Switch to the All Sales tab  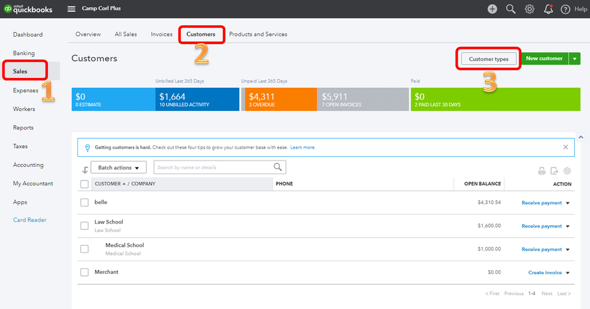[126, 34]
